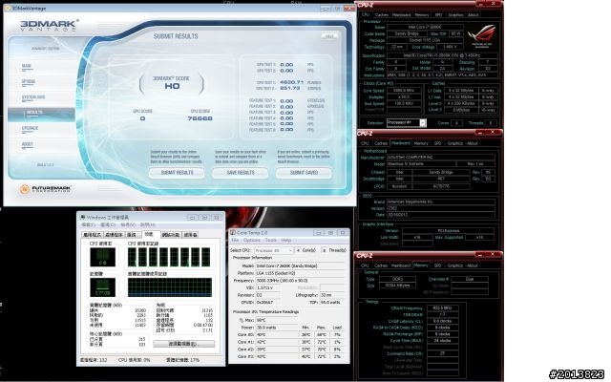Viewport: 611px width, 382px height.
Task: Click VID field in Core Temp
Action: (x=269, y=287)
